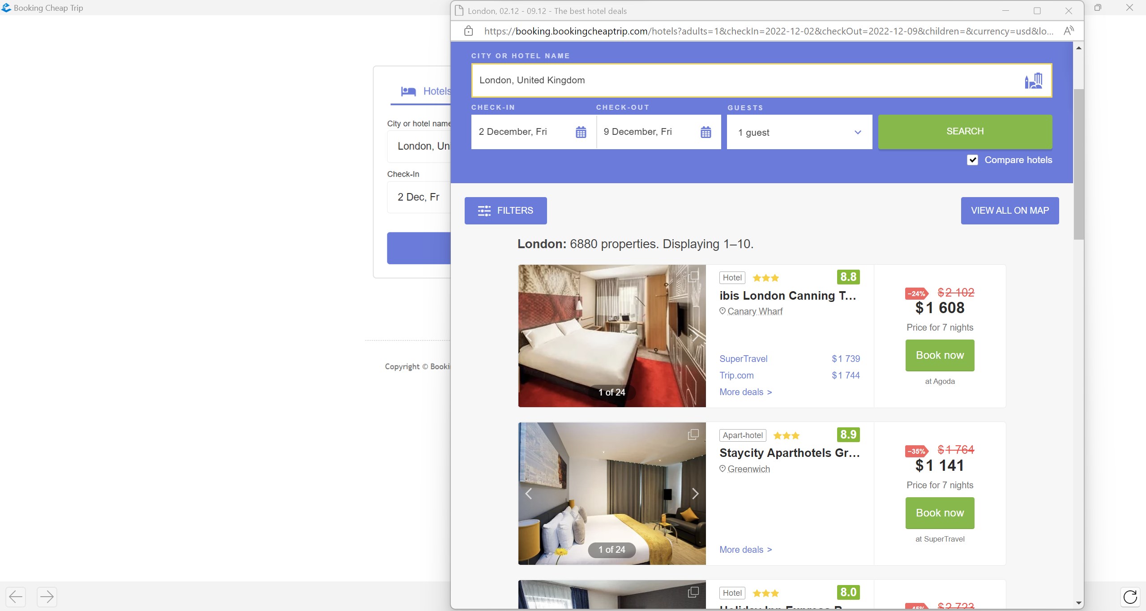Go back using the bottom-left arrow
This screenshot has height=611, width=1146.
[16, 597]
